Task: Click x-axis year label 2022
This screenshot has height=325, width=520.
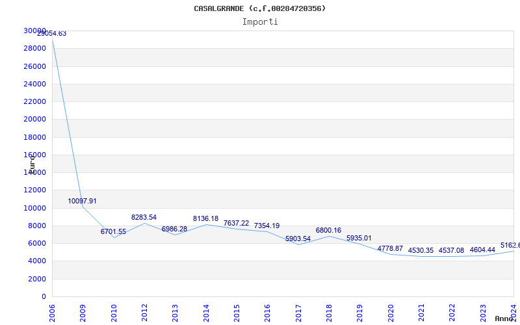Action: click(452, 313)
